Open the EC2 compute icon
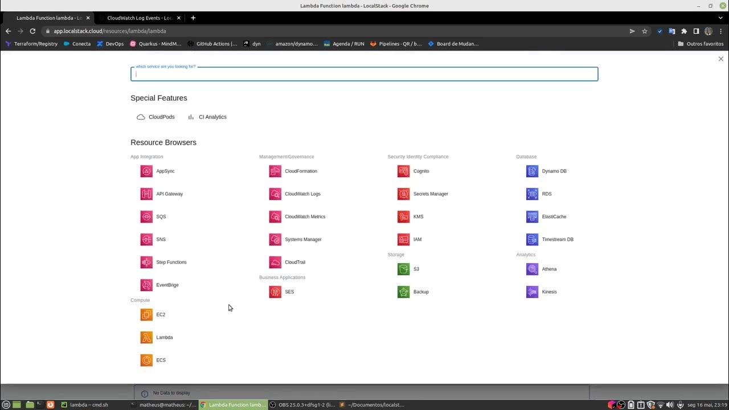Image resolution: width=729 pixels, height=410 pixels. pyautogui.click(x=146, y=314)
